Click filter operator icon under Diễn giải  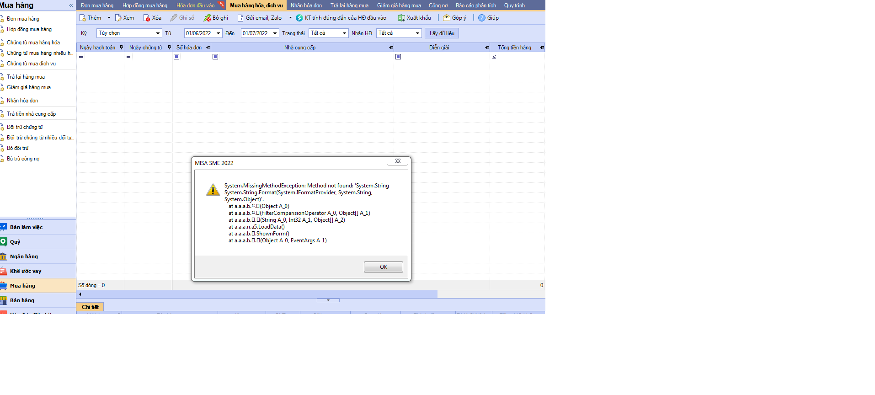tap(398, 57)
